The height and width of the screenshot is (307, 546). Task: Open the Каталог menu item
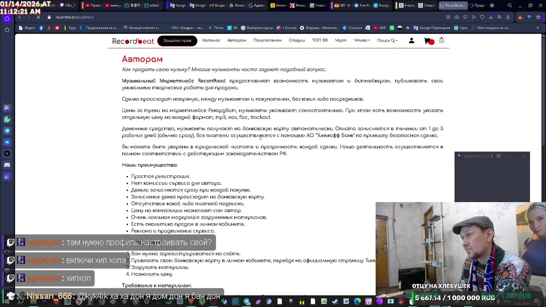(211, 41)
